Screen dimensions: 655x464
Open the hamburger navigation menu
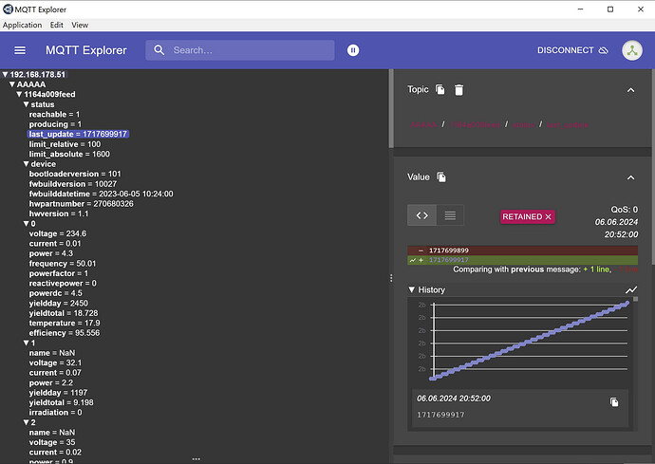(20, 50)
